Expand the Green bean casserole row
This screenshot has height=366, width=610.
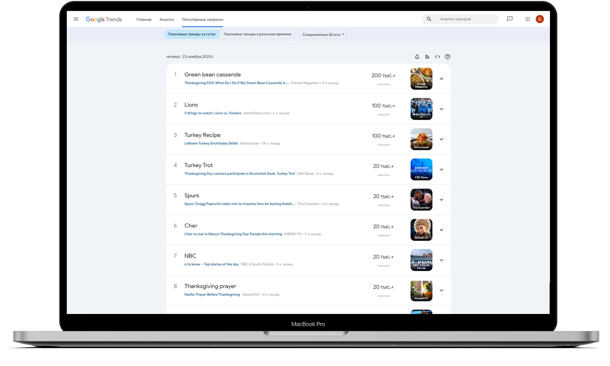pyautogui.click(x=441, y=79)
